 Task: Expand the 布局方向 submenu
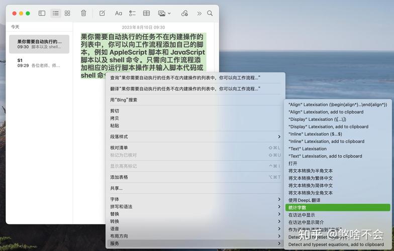coord(195,236)
